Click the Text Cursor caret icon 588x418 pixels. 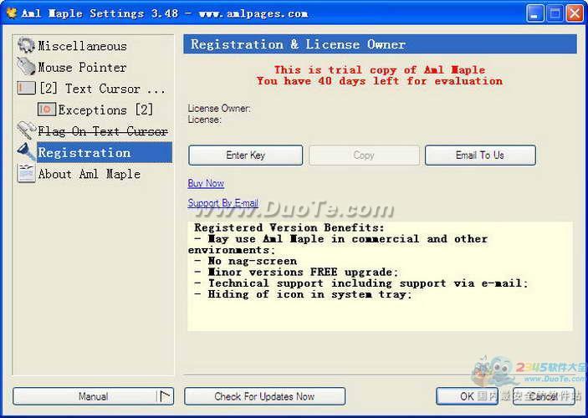(x=26, y=88)
